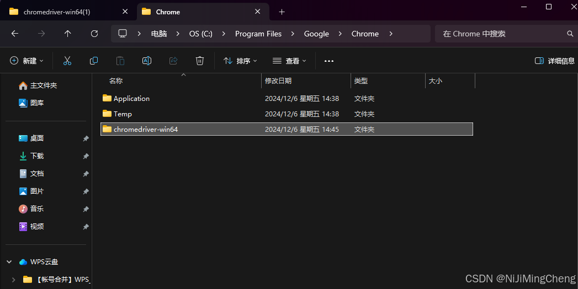
Task: Select the Application folder
Action: pos(287,98)
